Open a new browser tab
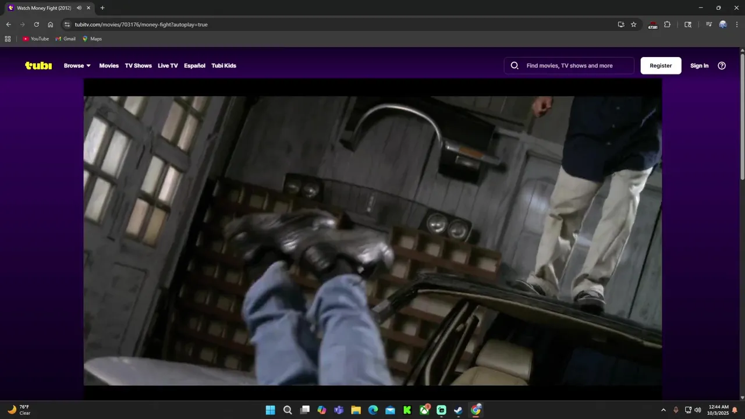 pyautogui.click(x=102, y=8)
